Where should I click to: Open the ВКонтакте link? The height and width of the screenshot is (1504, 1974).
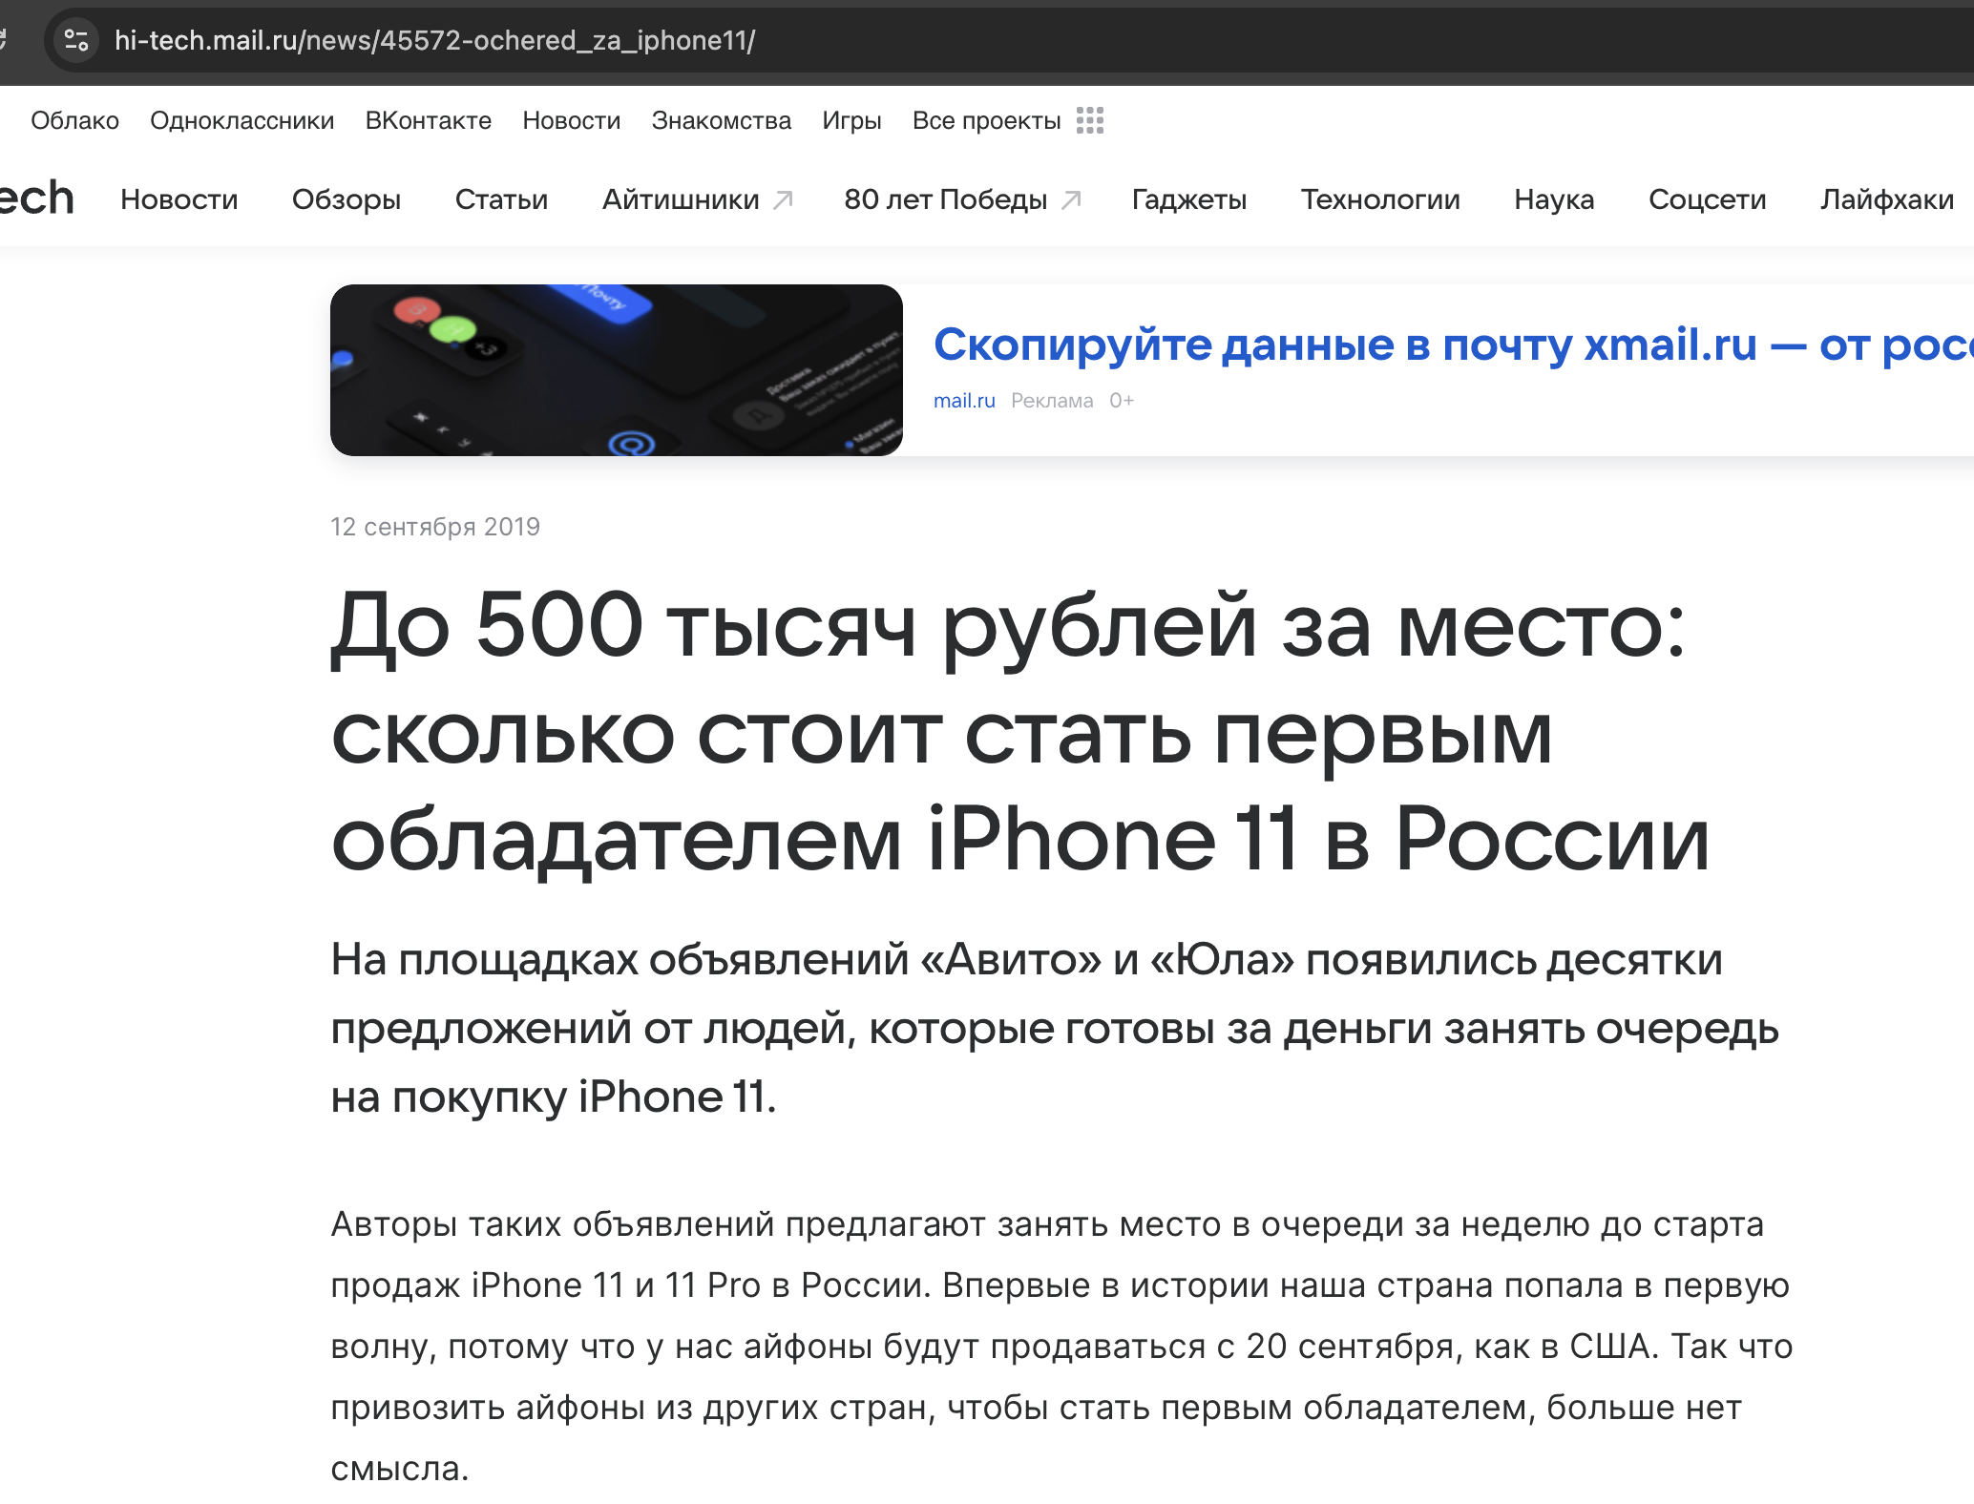point(428,120)
